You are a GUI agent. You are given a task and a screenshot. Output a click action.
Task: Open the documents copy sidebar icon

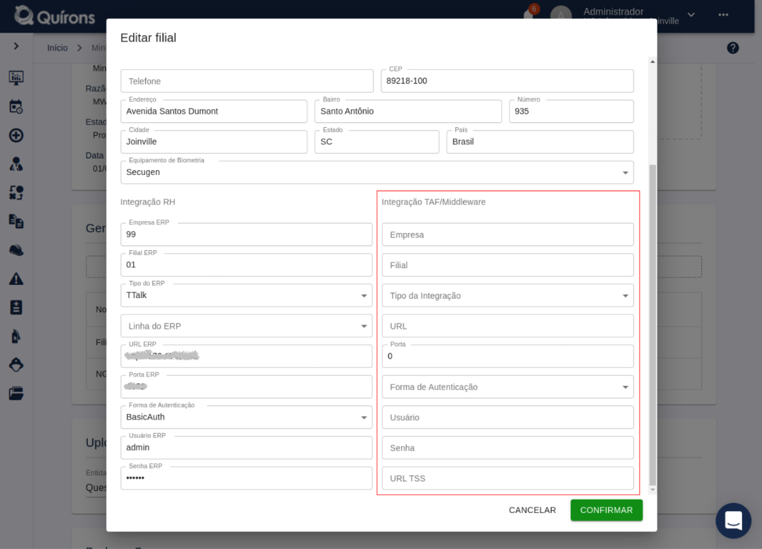(16, 222)
